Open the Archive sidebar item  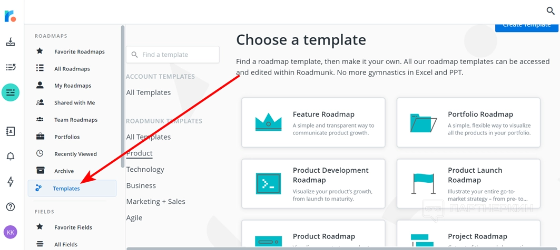[64, 171]
